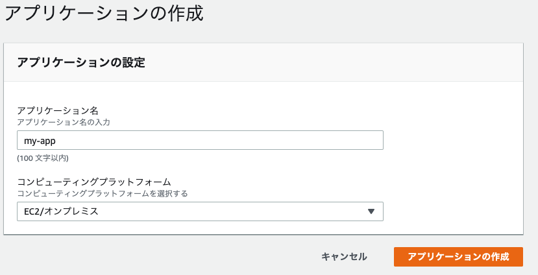Viewport: 538px width, 275px height.
Task: Click the アプリケーション名 field label
Action: [57, 110]
